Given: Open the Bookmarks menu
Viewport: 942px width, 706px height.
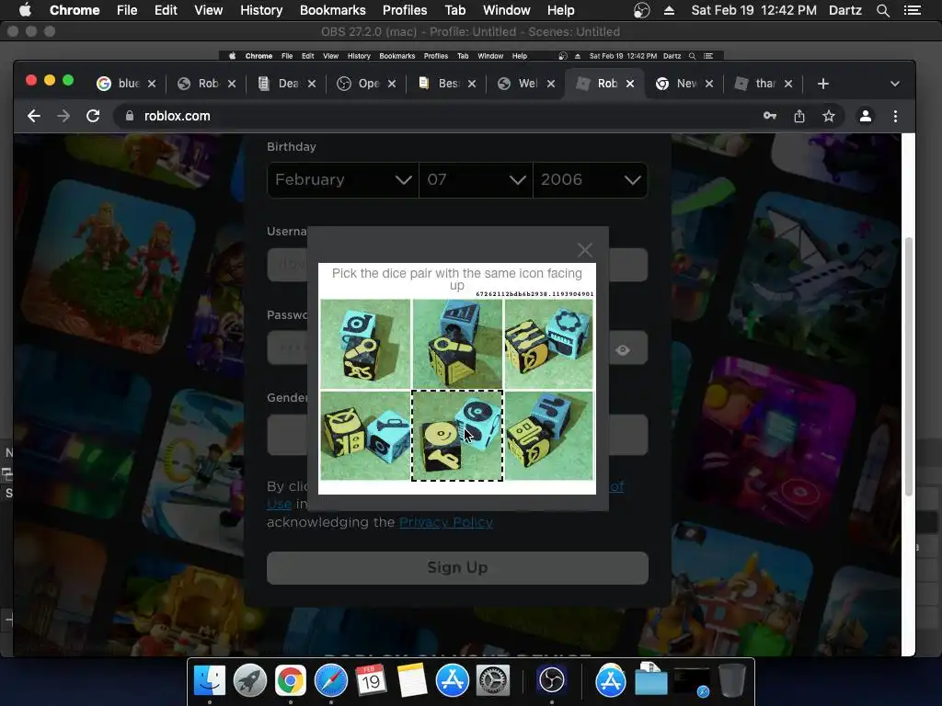Looking at the screenshot, I should tap(332, 10).
